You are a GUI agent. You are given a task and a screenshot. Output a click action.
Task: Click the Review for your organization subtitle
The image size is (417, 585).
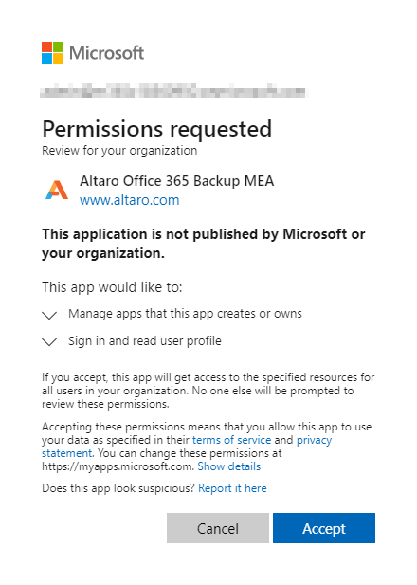point(119,151)
